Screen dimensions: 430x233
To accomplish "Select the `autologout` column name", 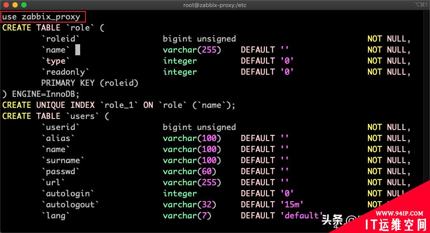I will tap(70, 204).
